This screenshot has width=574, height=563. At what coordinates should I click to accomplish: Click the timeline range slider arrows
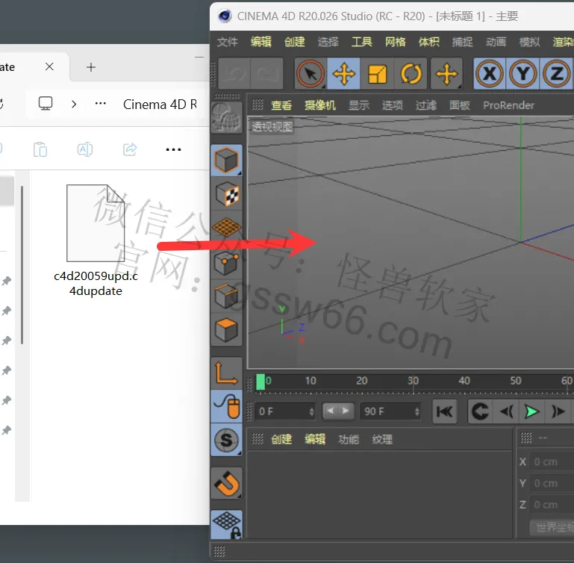coord(338,411)
